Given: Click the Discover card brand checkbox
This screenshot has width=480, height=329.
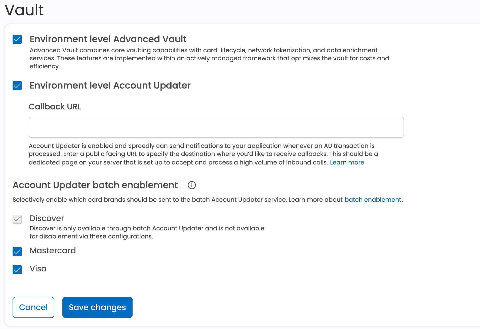Looking at the screenshot, I should [17, 219].
